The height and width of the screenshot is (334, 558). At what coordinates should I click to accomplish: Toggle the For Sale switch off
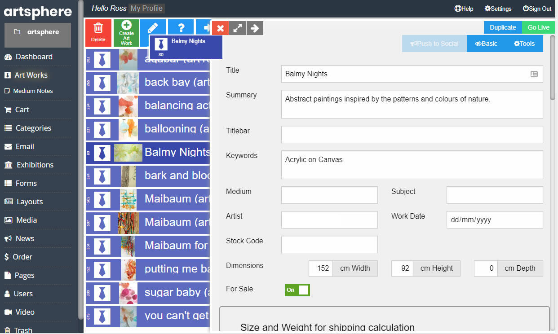pos(297,290)
